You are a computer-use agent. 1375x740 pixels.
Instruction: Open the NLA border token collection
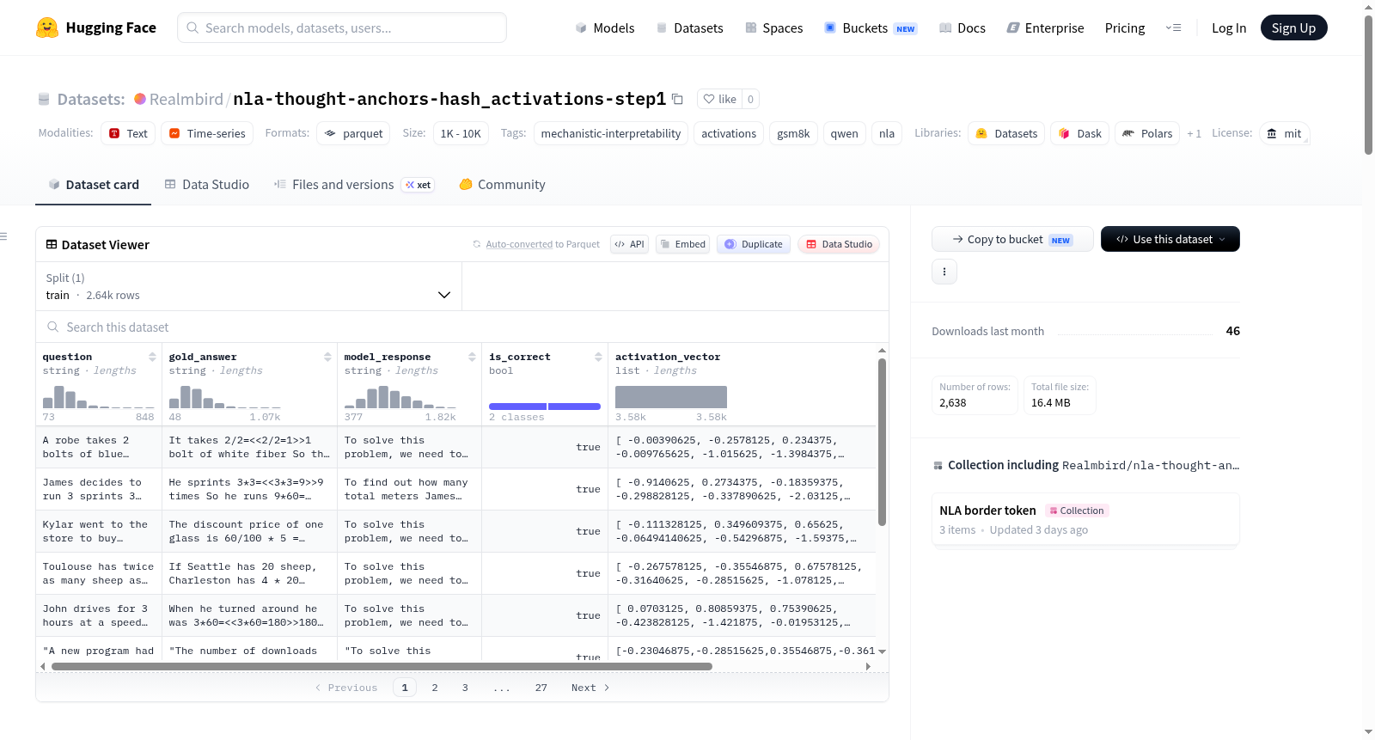(x=1085, y=519)
